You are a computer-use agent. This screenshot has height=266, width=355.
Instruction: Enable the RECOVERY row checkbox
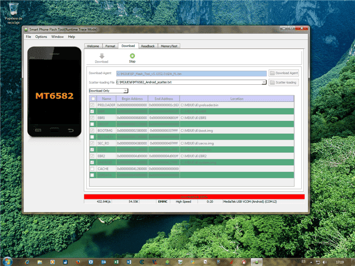click(92, 137)
